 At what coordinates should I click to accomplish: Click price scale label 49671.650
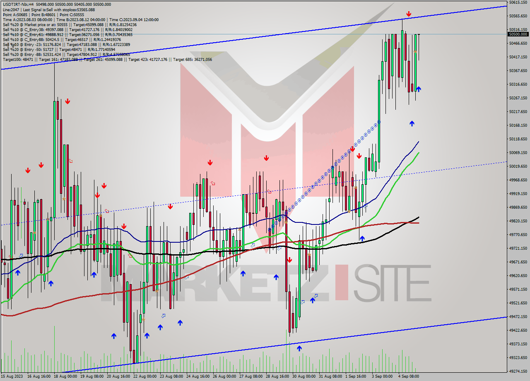point(518,262)
